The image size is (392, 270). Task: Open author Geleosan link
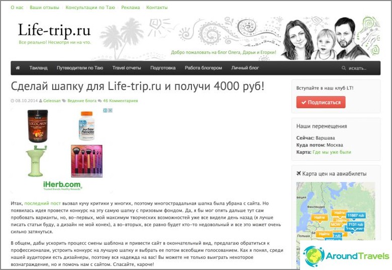[52, 101]
